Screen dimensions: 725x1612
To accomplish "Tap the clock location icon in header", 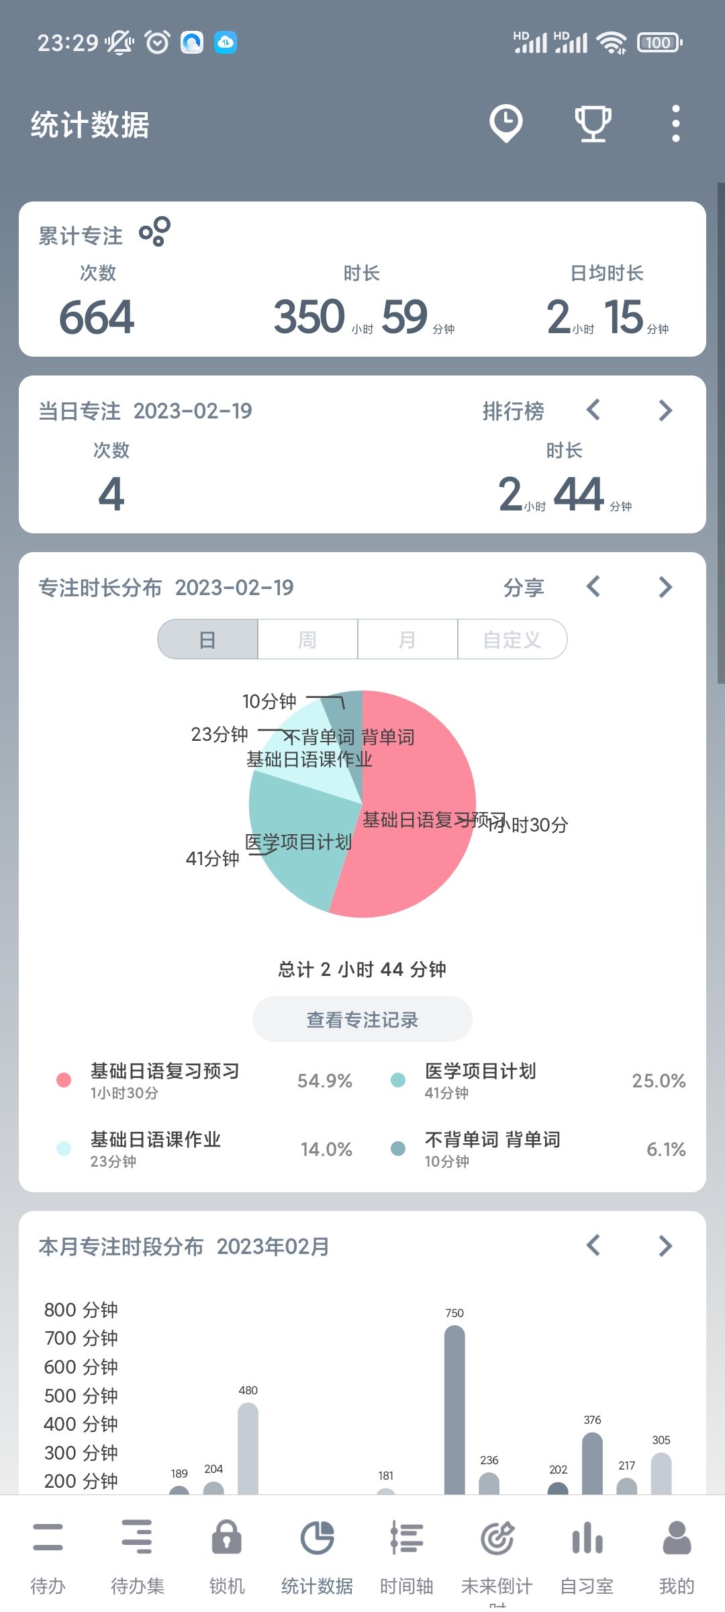I will point(505,124).
